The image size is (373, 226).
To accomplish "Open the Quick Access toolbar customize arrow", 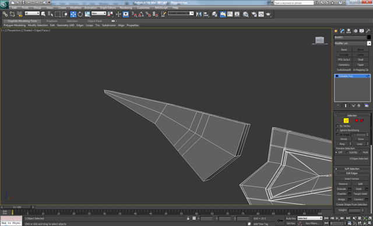I will tap(49, 2).
